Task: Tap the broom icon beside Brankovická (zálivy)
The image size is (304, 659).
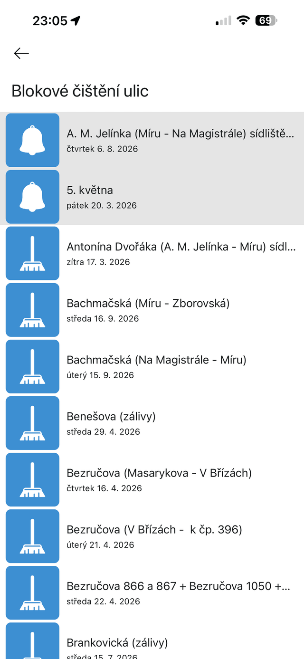Action: (32, 644)
